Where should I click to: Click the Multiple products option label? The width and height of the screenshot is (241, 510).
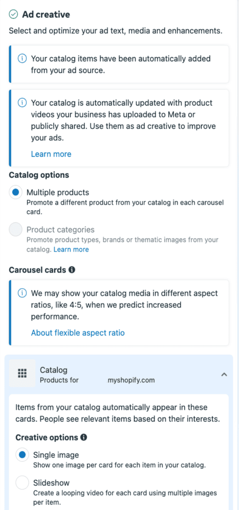pyautogui.click(x=58, y=192)
